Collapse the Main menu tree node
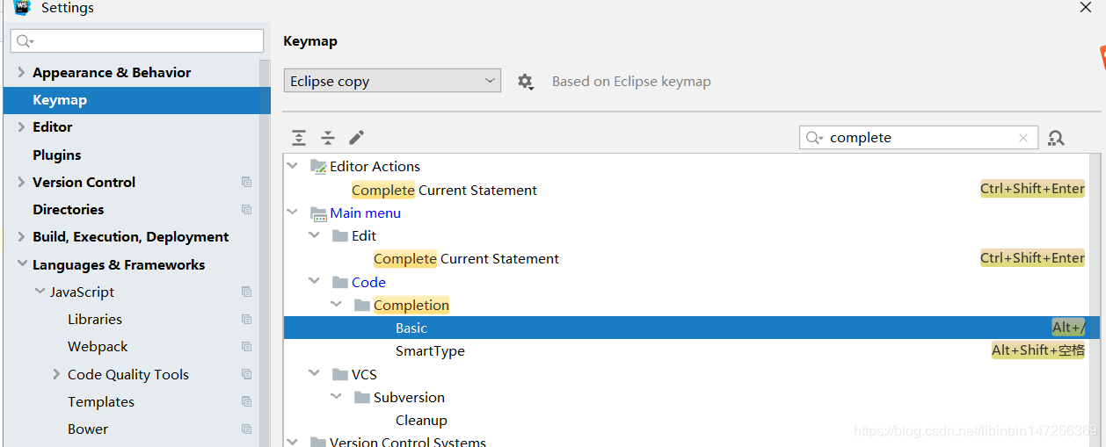1106x447 pixels. (x=292, y=213)
